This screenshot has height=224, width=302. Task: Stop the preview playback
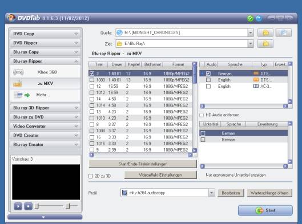(x=28, y=206)
